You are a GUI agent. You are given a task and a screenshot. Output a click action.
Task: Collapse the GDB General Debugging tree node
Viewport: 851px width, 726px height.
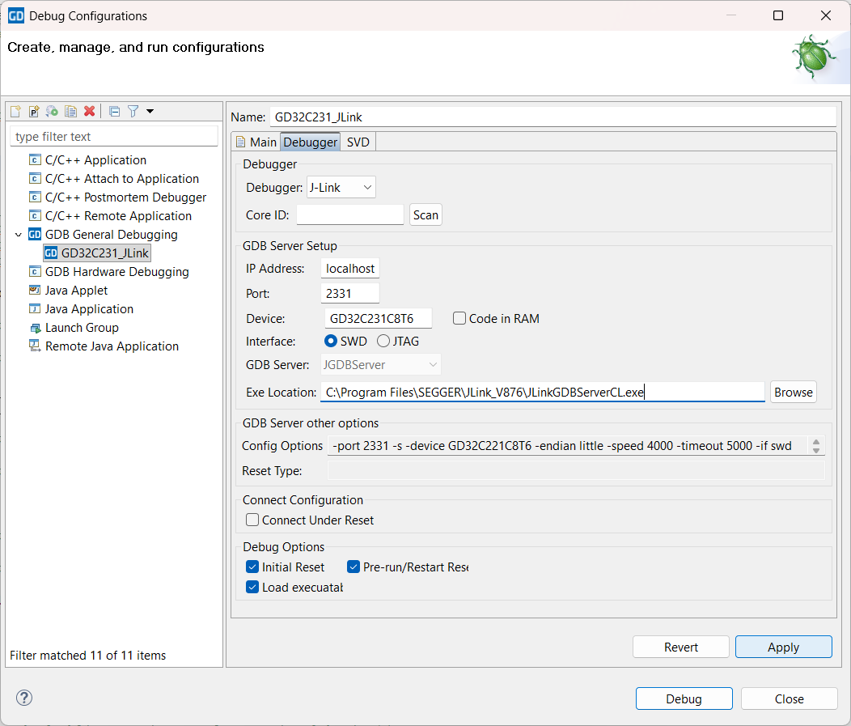pos(19,235)
